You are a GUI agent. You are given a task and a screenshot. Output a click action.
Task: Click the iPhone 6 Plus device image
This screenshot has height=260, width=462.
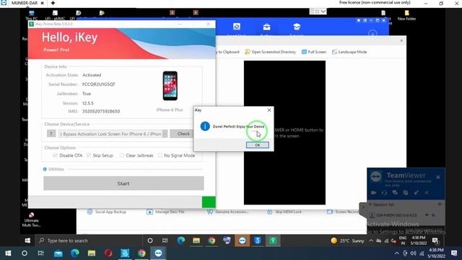pyautogui.click(x=170, y=86)
